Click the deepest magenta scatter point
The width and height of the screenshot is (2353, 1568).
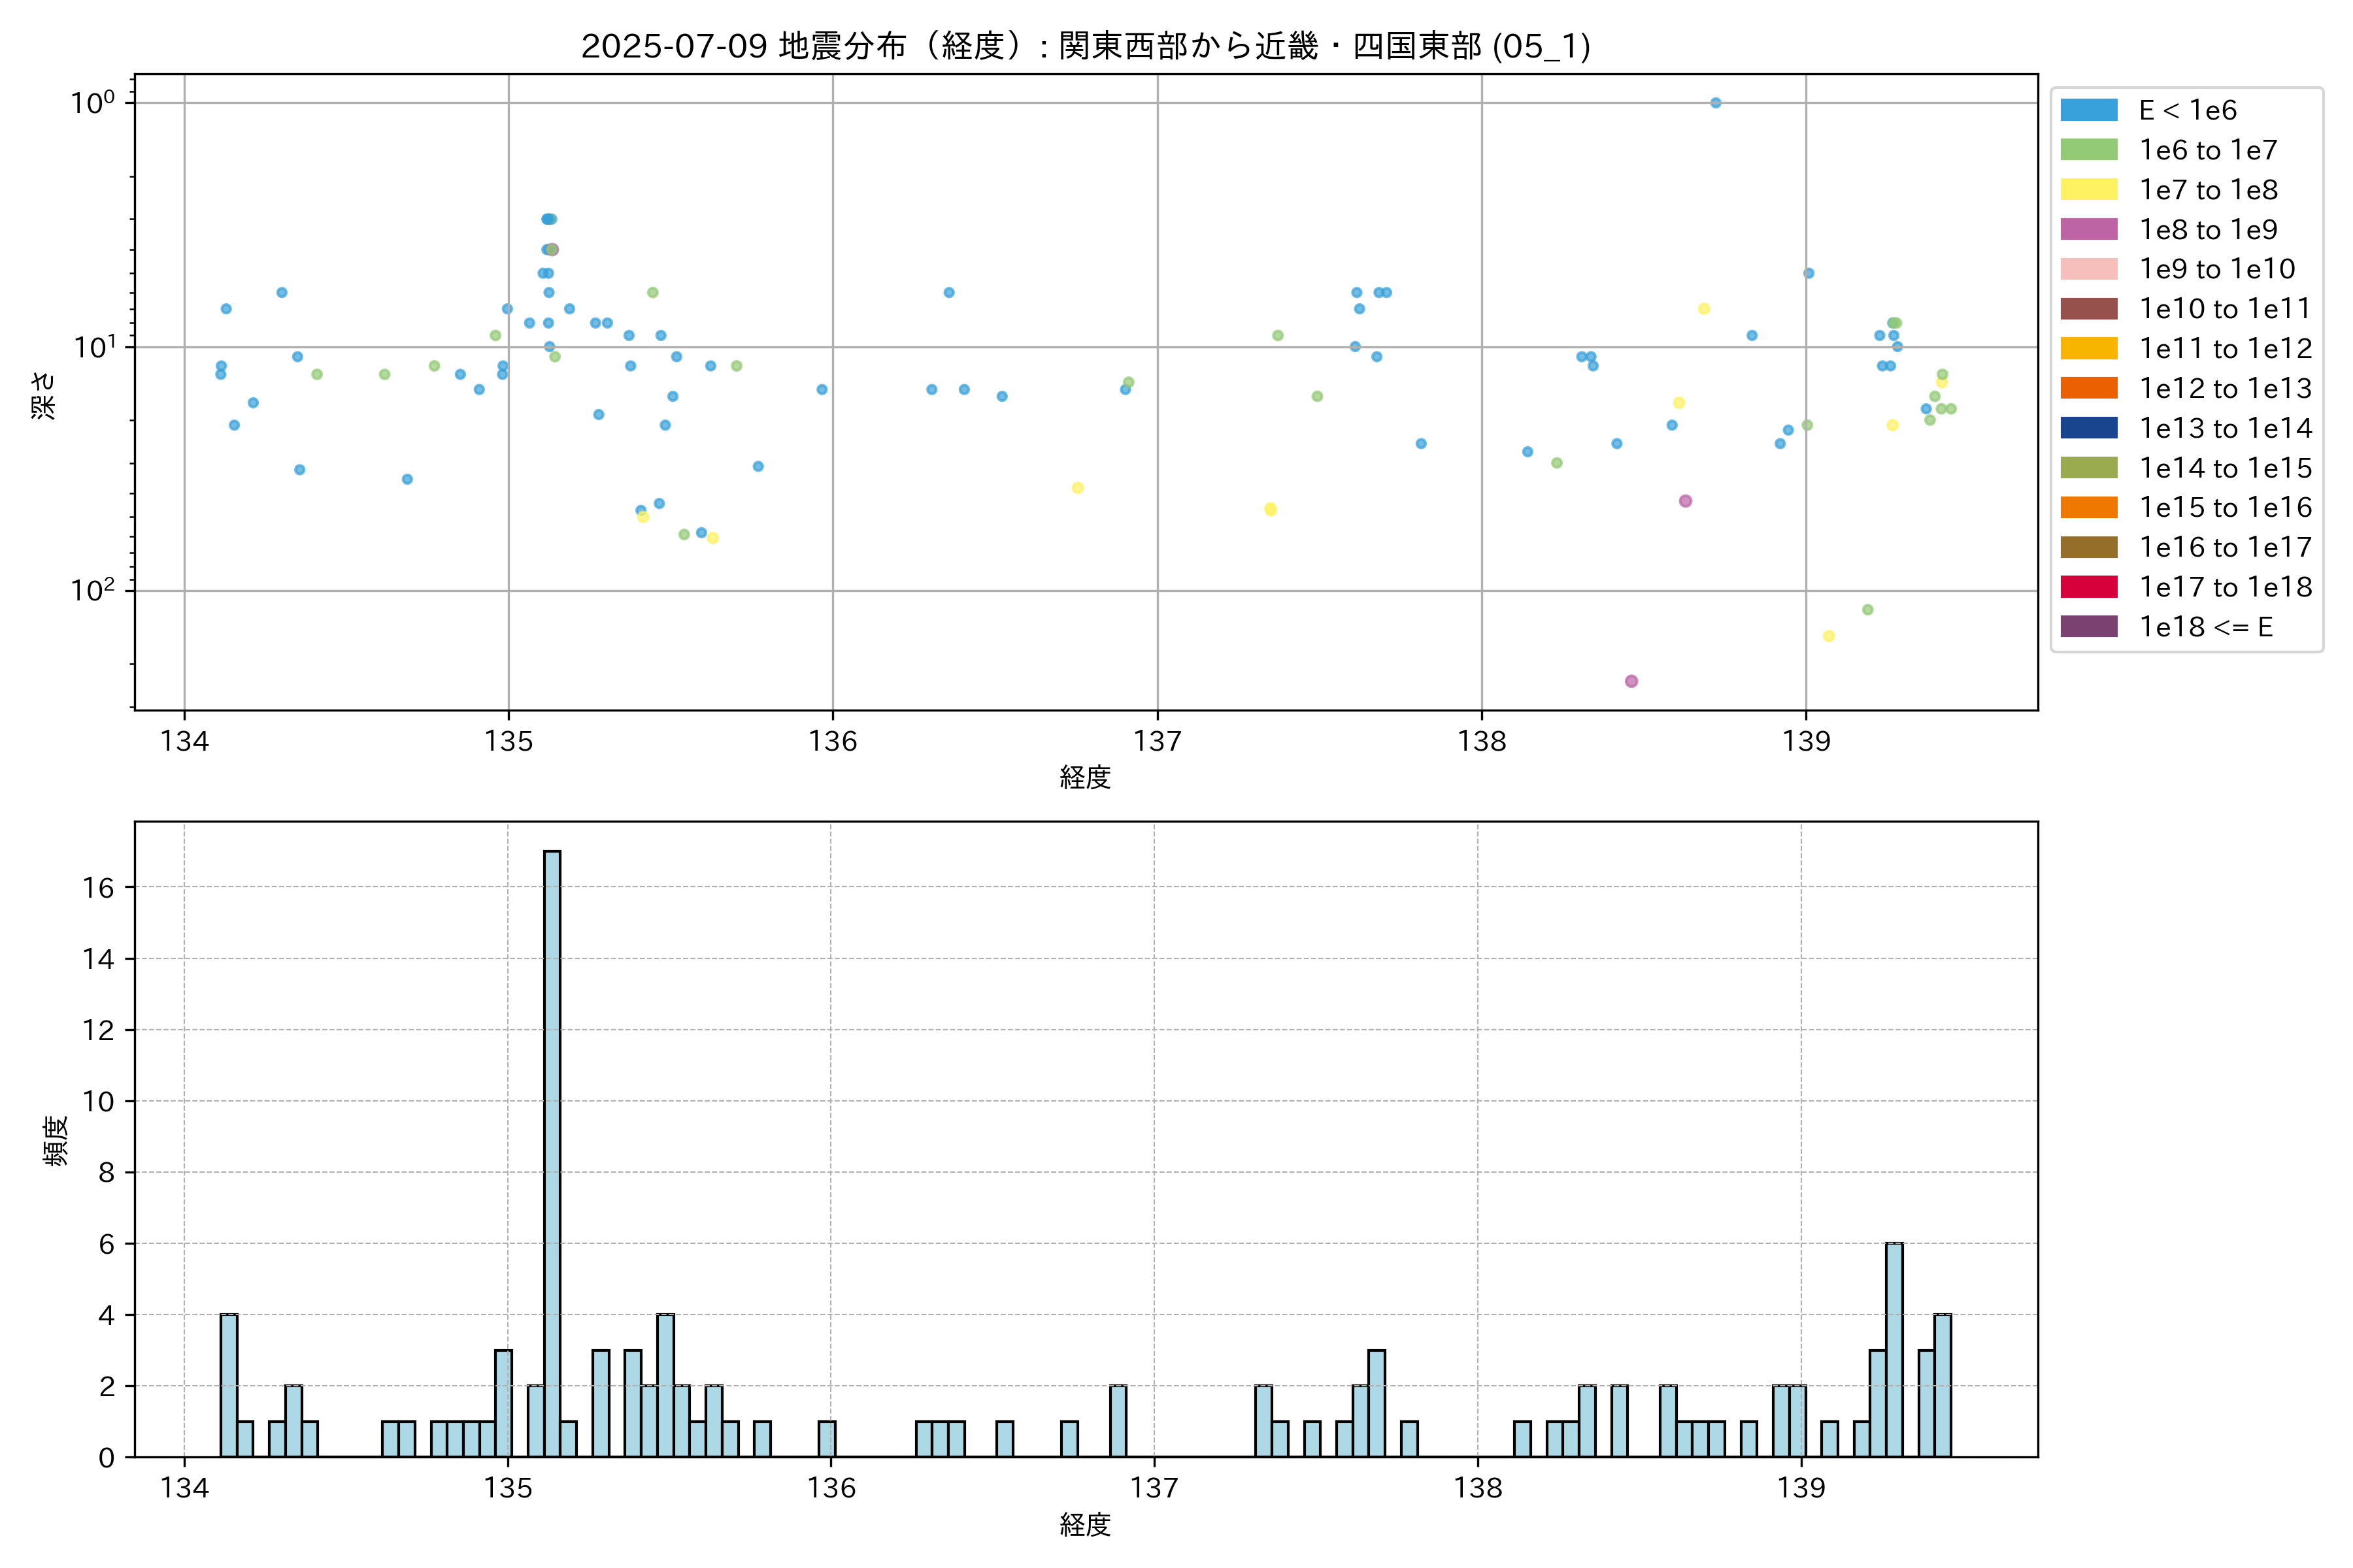(x=1631, y=681)
